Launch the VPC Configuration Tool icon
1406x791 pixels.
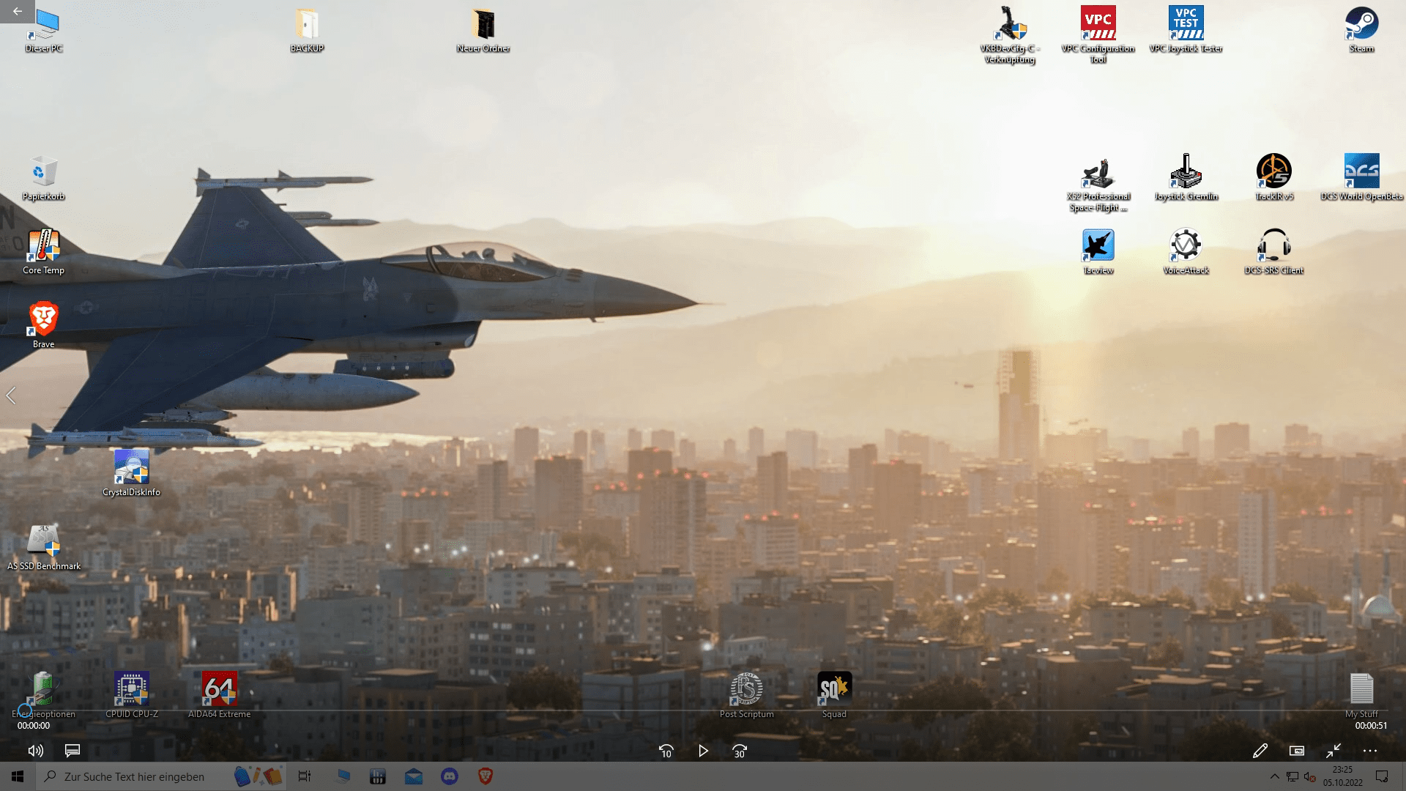(x=1098, y=35)
